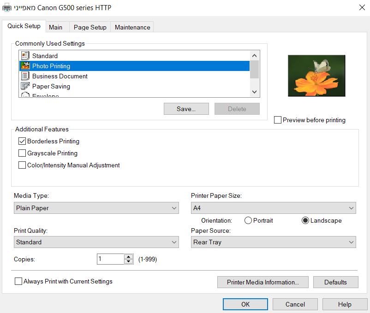Enable Grayscale Printing

(22, 154)
